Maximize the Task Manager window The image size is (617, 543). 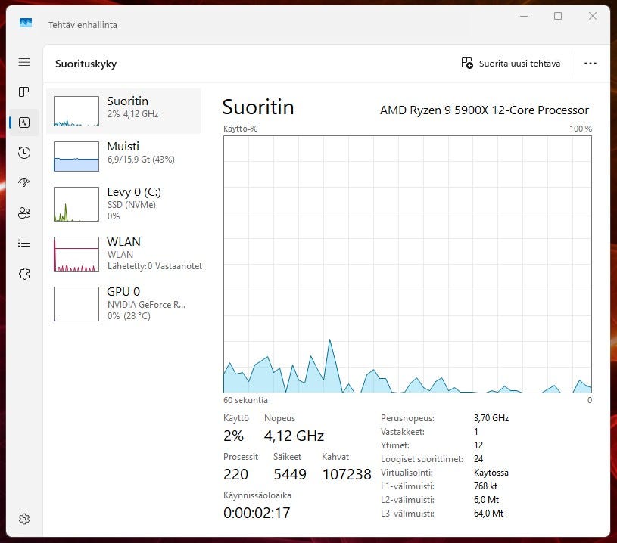[558, 16]
